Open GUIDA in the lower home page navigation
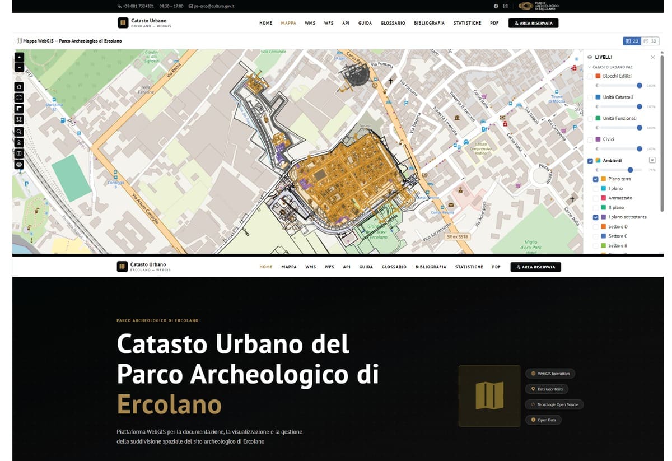 tap(366, 267)
